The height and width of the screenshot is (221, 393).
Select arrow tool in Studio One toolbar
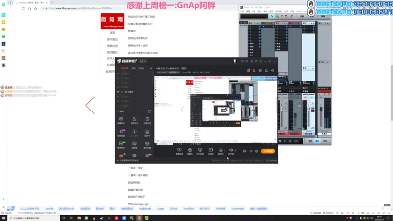[272, 16]
